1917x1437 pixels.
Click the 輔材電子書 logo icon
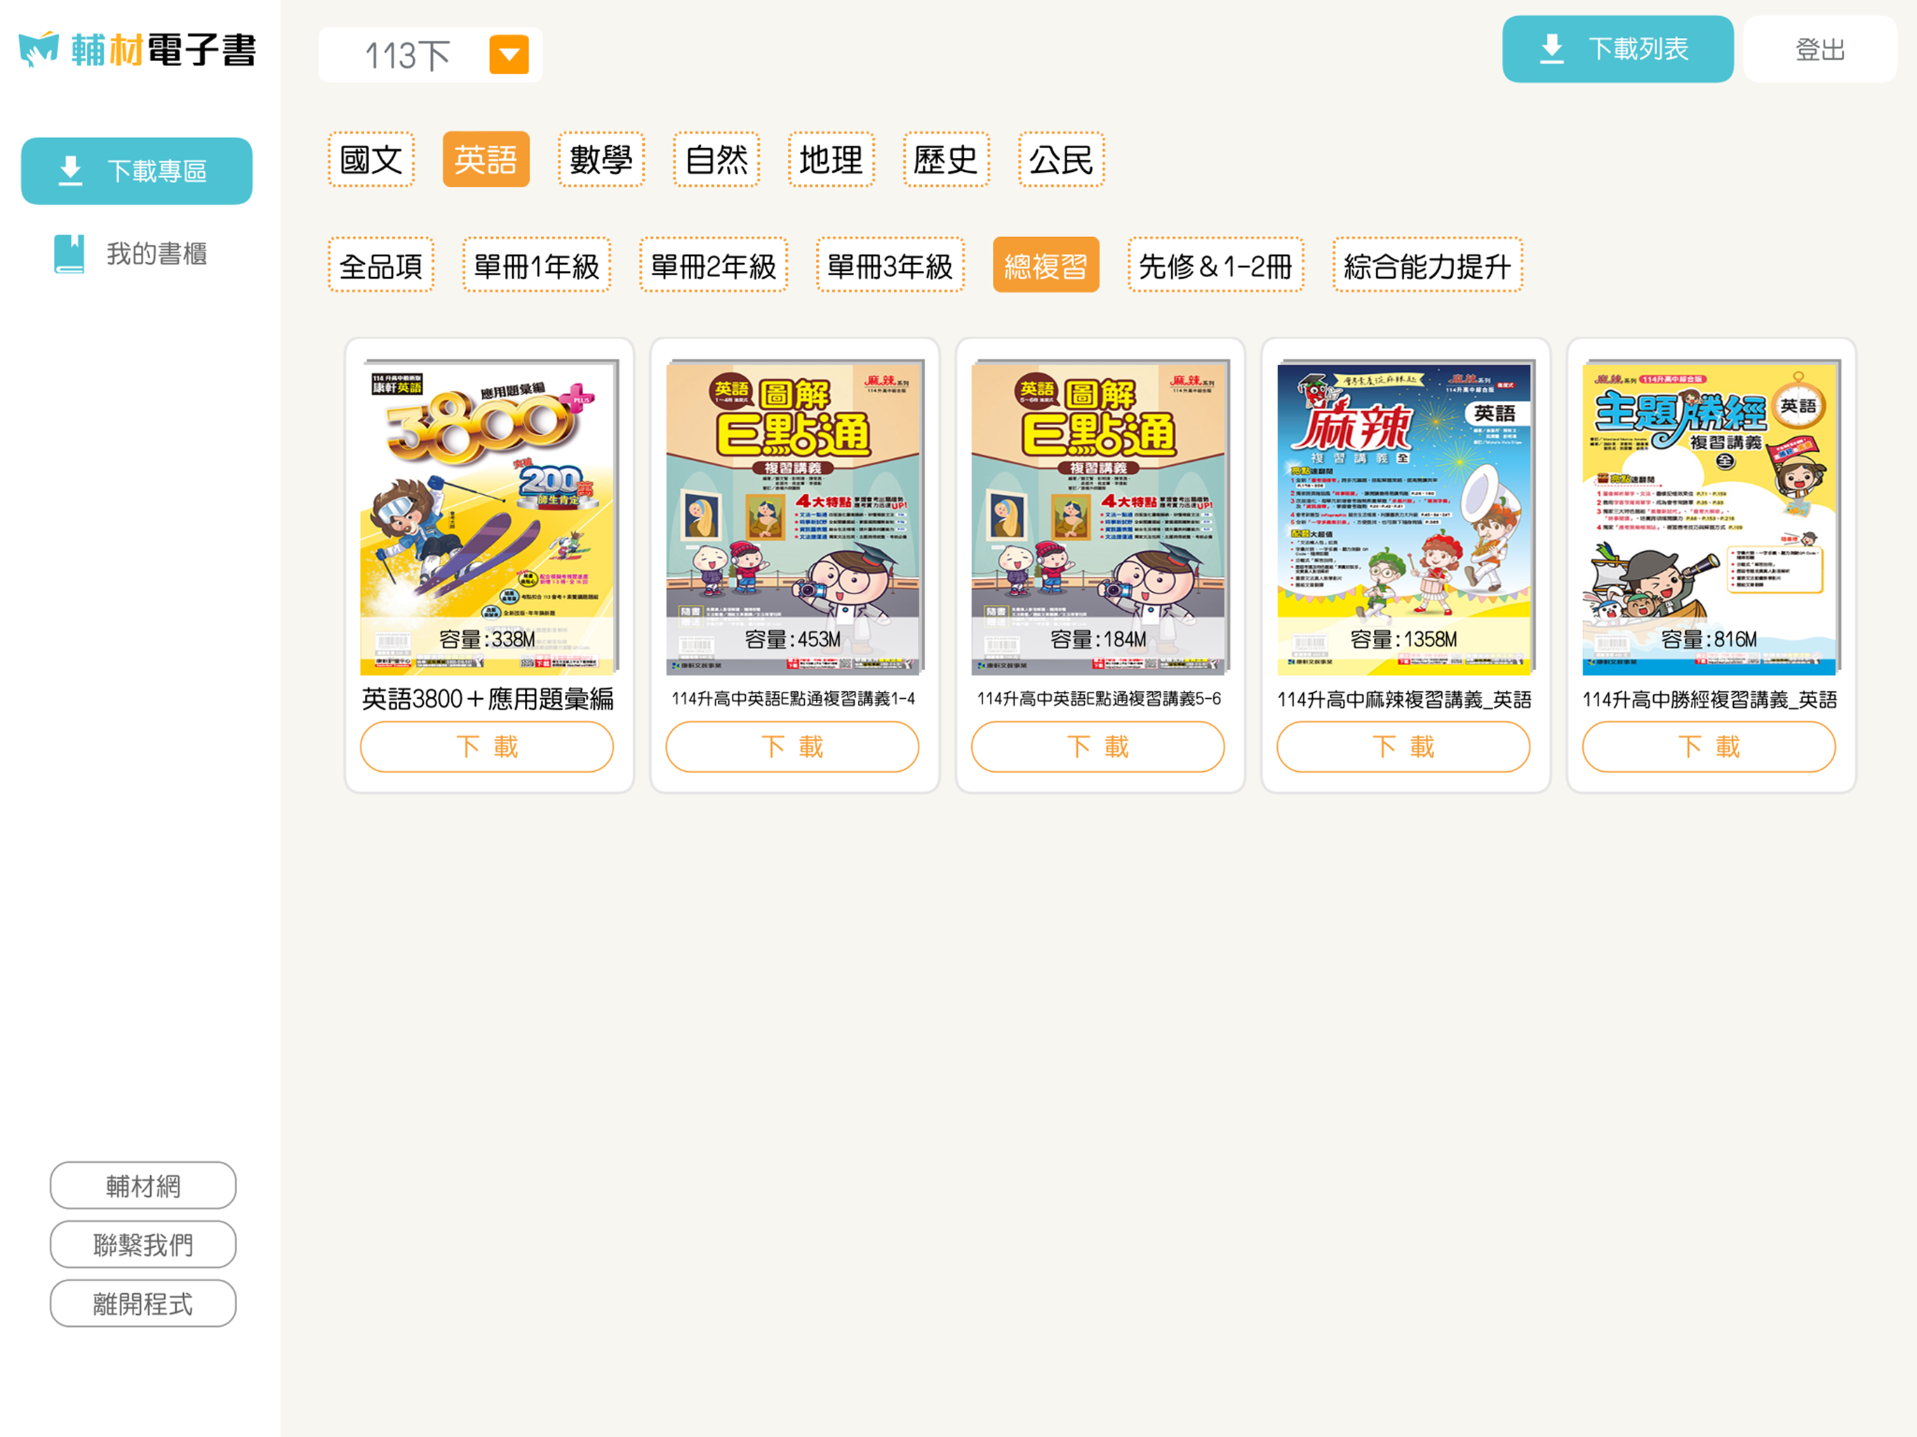tap(39, 49)
